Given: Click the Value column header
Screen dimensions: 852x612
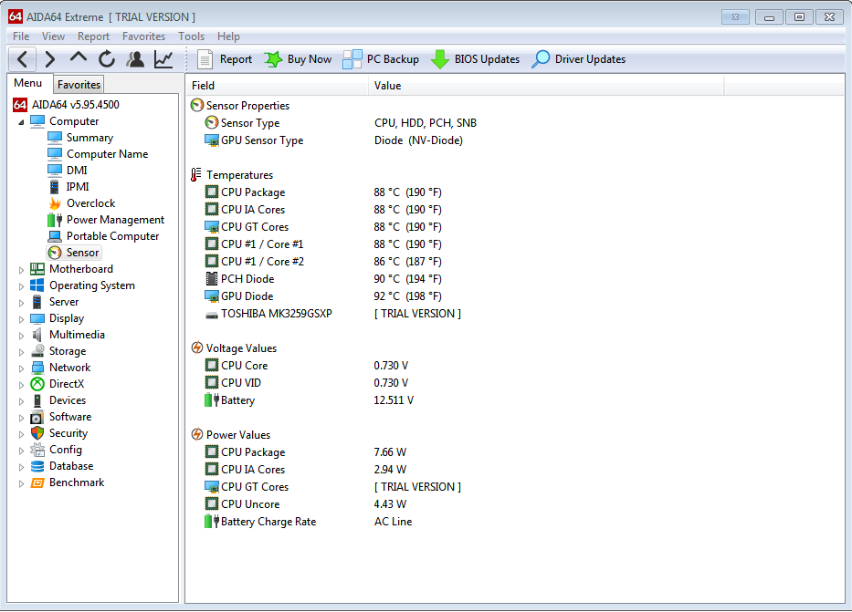Looking at the screenshot, I should [387, 86].
